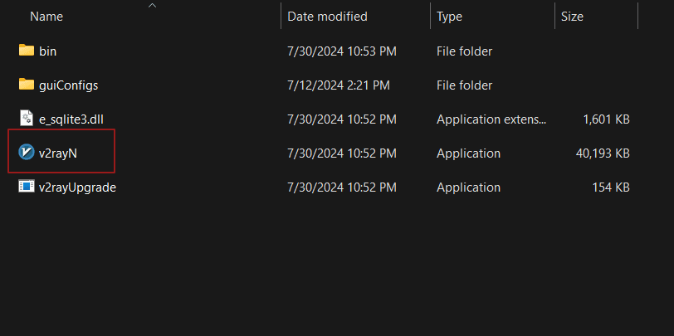Sort files by the Name column
This screenshot has width=674, height=336.
(x=46, y=17)
